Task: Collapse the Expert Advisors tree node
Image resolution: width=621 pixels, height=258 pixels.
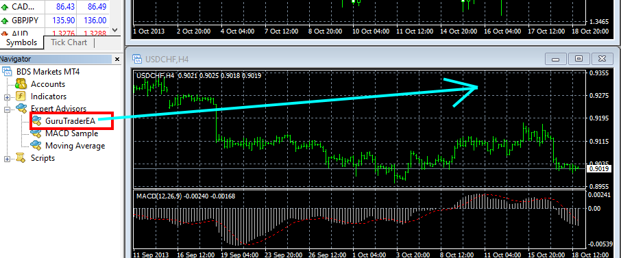Action: [x=7, y=109]
